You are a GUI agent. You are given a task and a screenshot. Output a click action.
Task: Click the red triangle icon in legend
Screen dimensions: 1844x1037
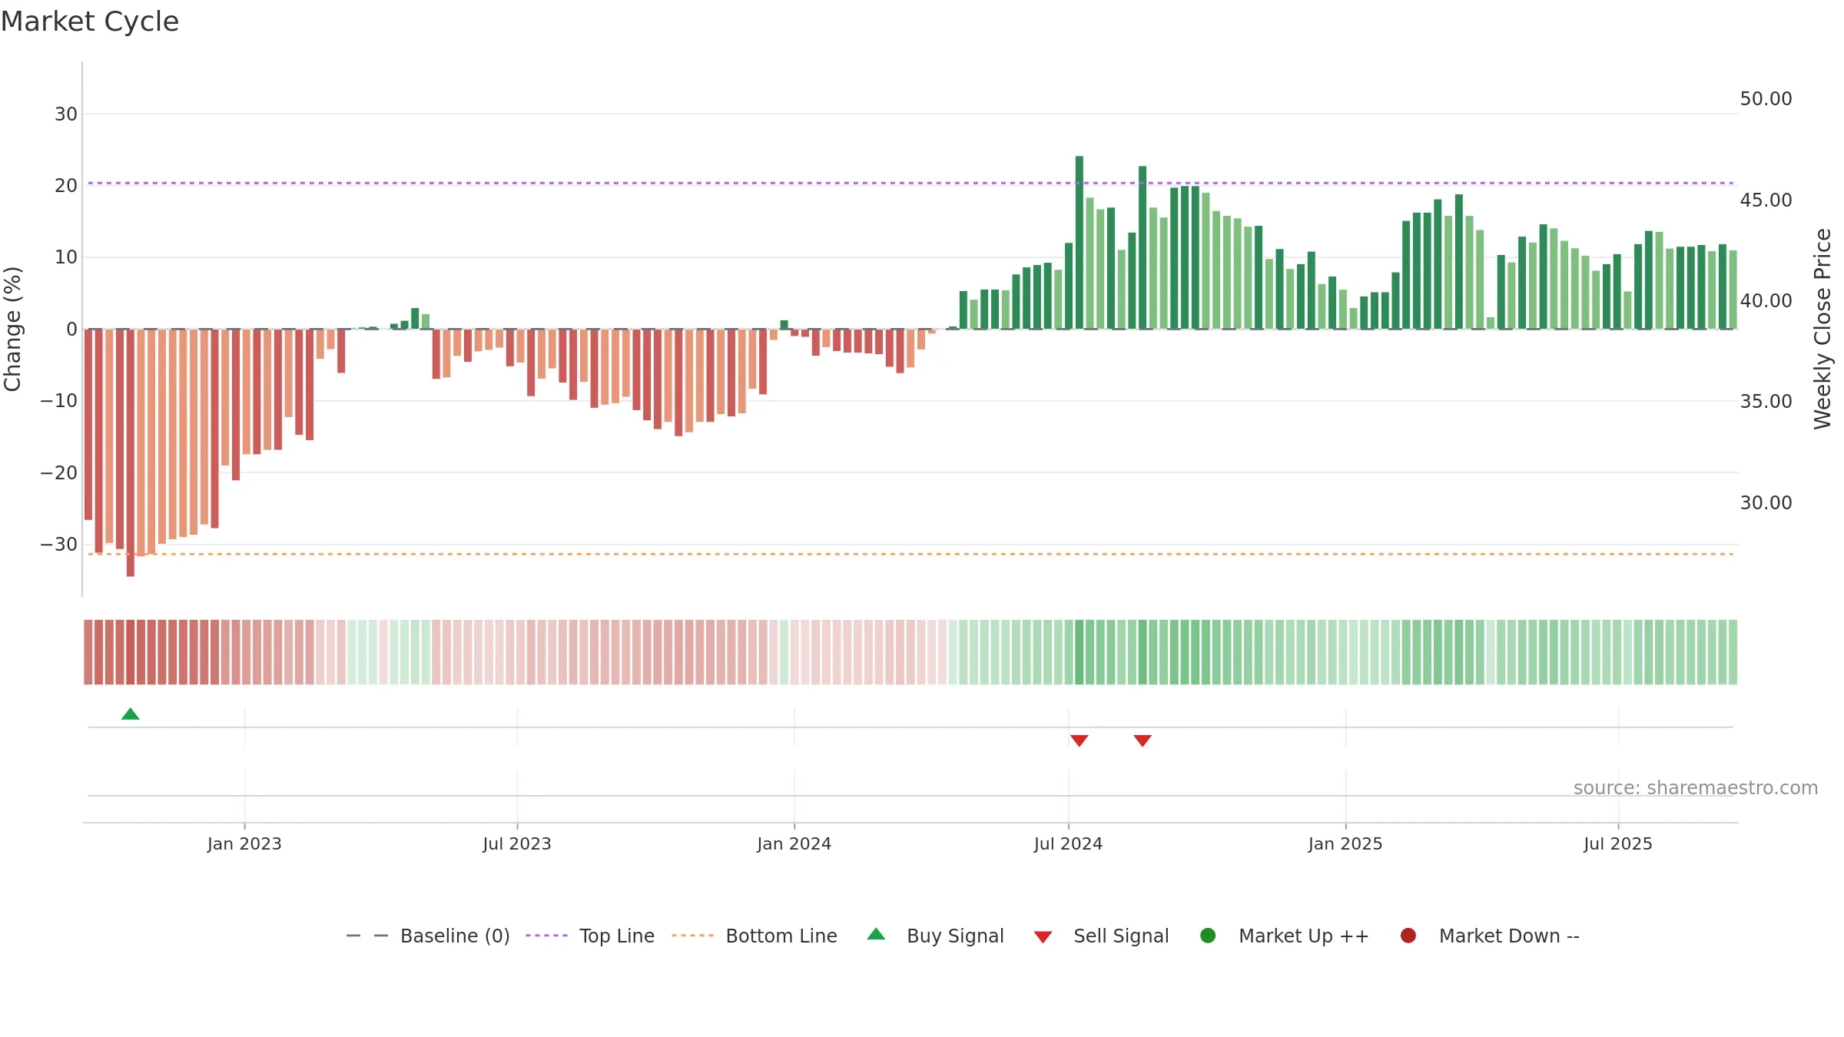coord(1043,937)
